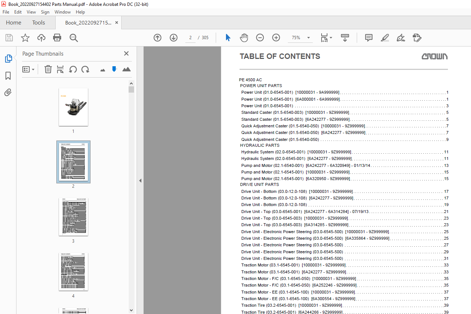
Task: Click thumbnails scrollbar down arrow
Action: [x=131, y=310]
